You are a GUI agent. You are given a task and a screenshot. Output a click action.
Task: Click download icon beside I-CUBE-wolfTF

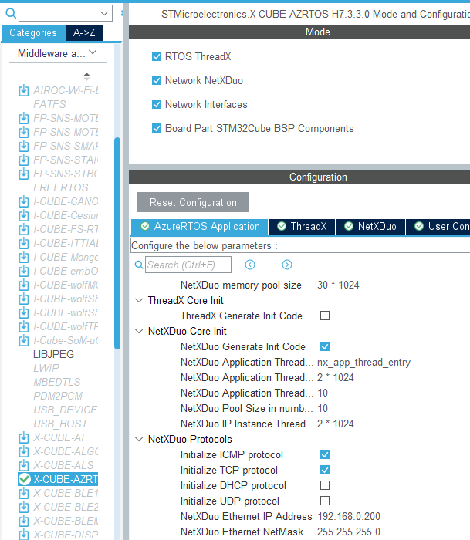click(23, 326)
